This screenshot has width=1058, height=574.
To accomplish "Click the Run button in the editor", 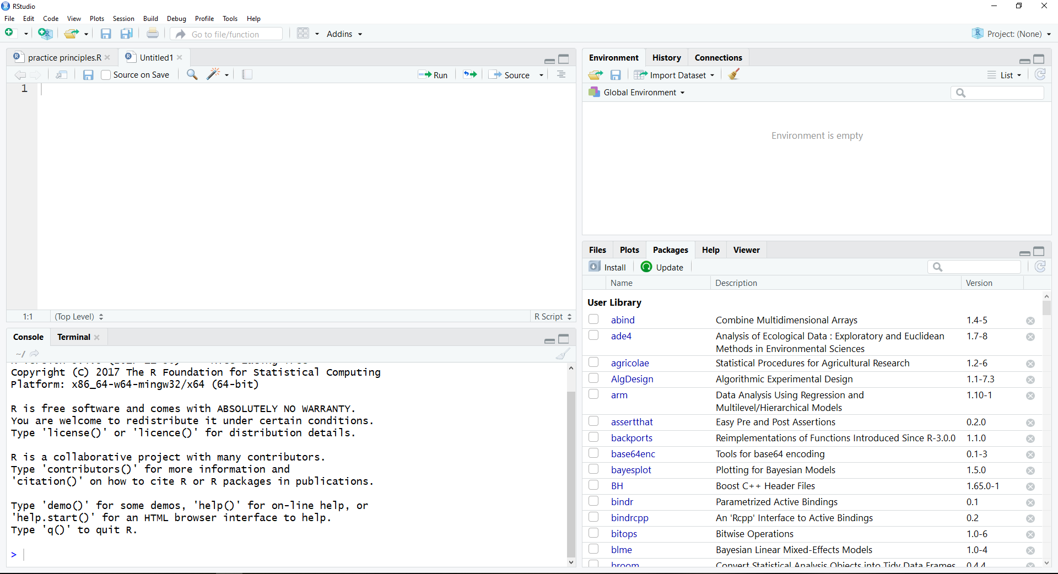I will point(433,75).
